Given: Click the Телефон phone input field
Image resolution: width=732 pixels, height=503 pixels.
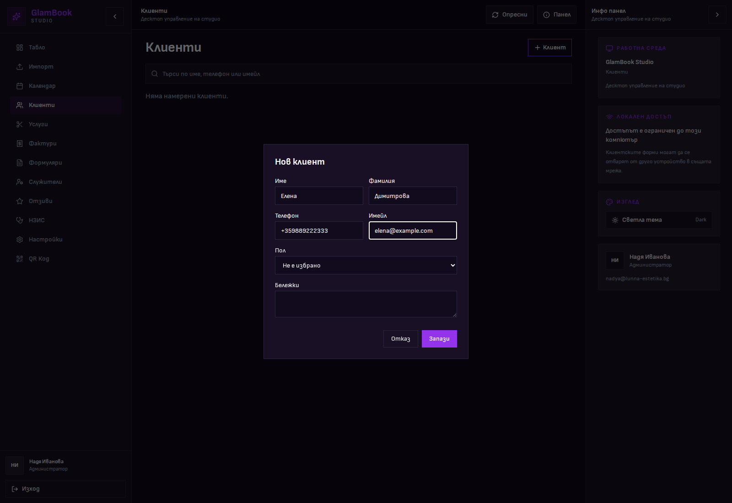Looking at the screenshot, I should coord(319,231).
